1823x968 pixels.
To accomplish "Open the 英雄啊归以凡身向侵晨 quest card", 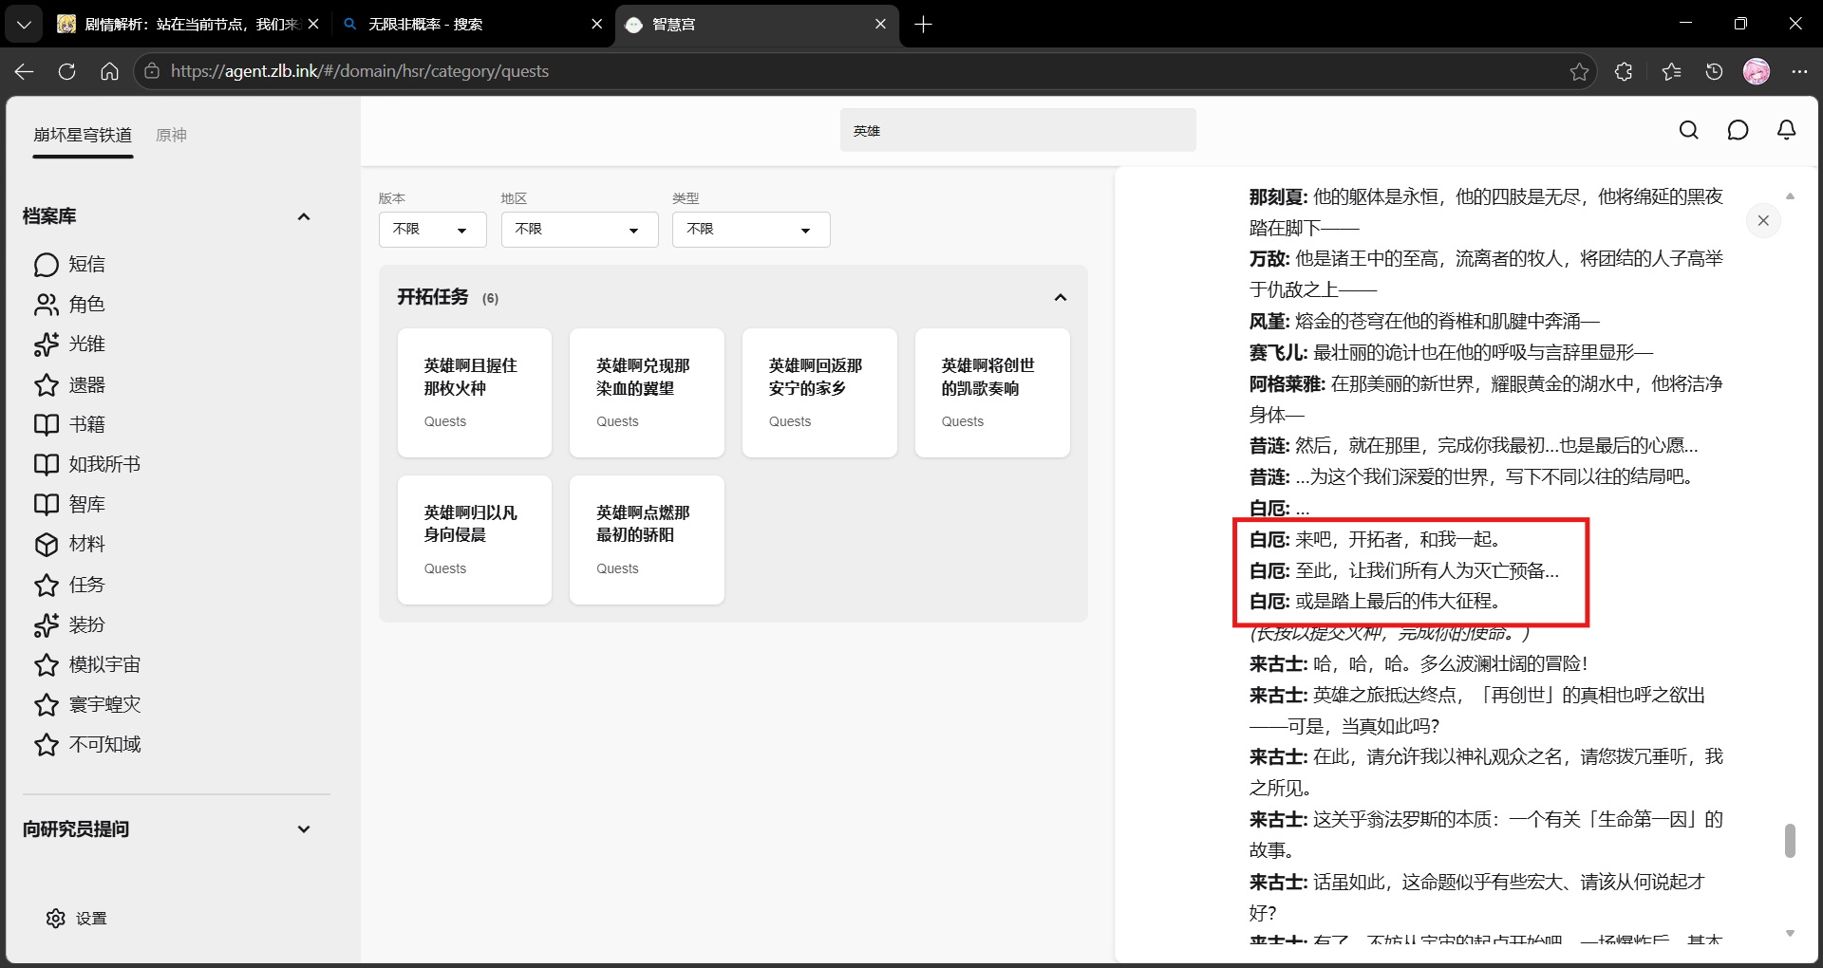I will coord(475,540).
